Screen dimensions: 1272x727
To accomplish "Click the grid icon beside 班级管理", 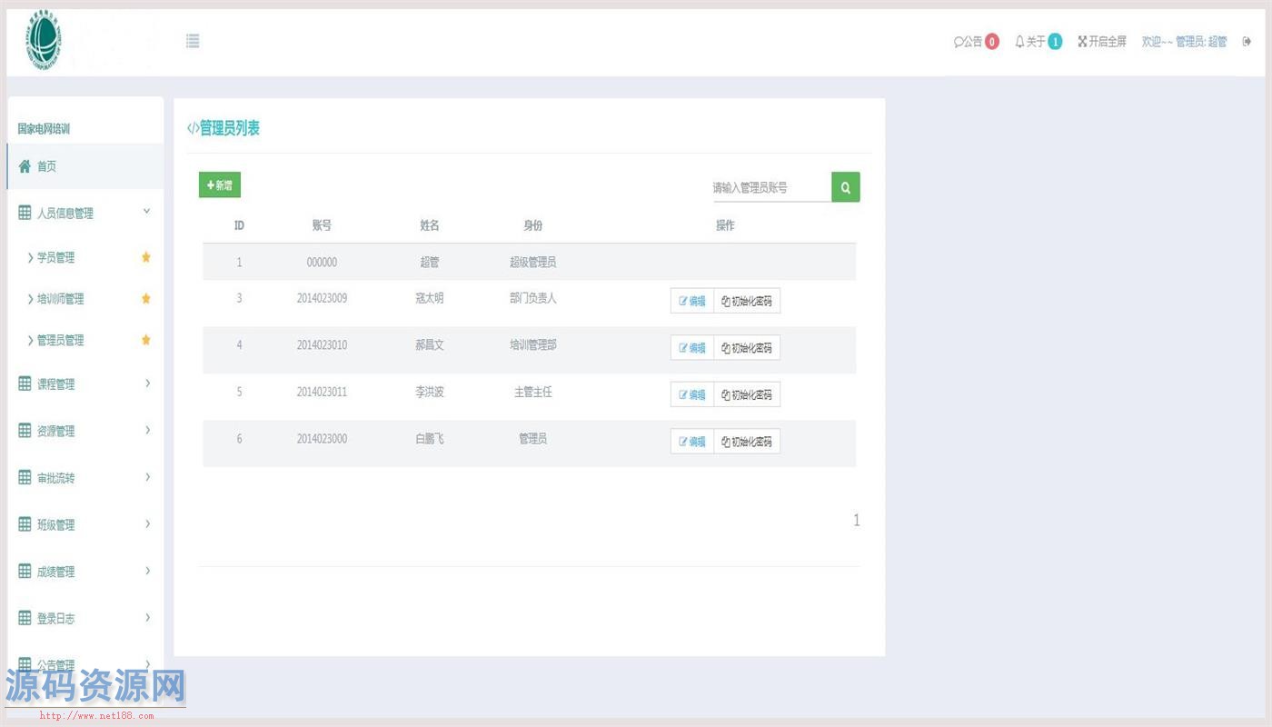I will coord(25,524).
